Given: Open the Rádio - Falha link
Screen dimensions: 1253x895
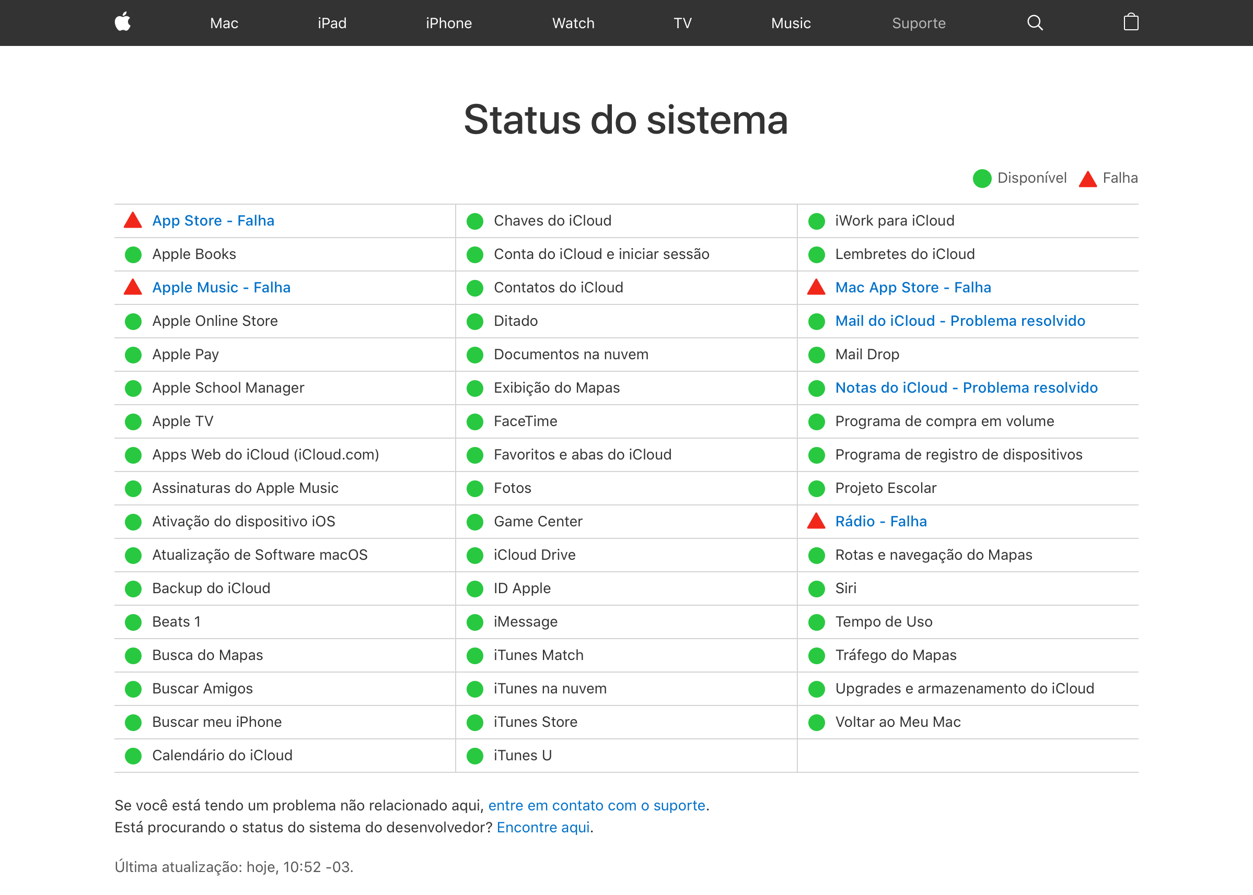Looking at the screenshot, I should [881, 521].
